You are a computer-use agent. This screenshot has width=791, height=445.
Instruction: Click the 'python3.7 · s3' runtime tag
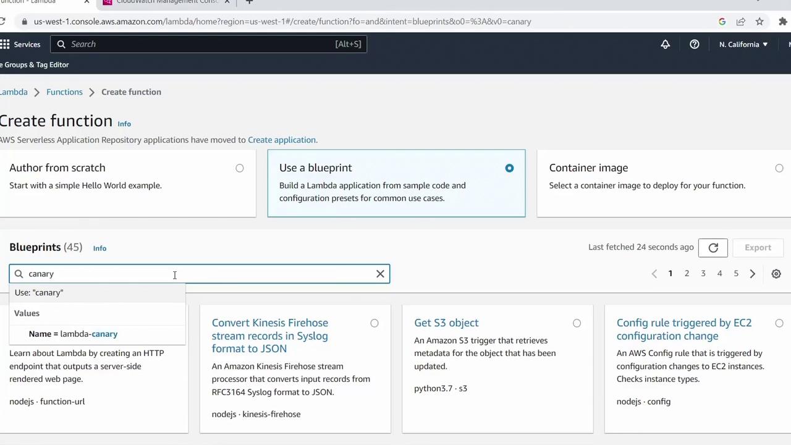point(441,388)
